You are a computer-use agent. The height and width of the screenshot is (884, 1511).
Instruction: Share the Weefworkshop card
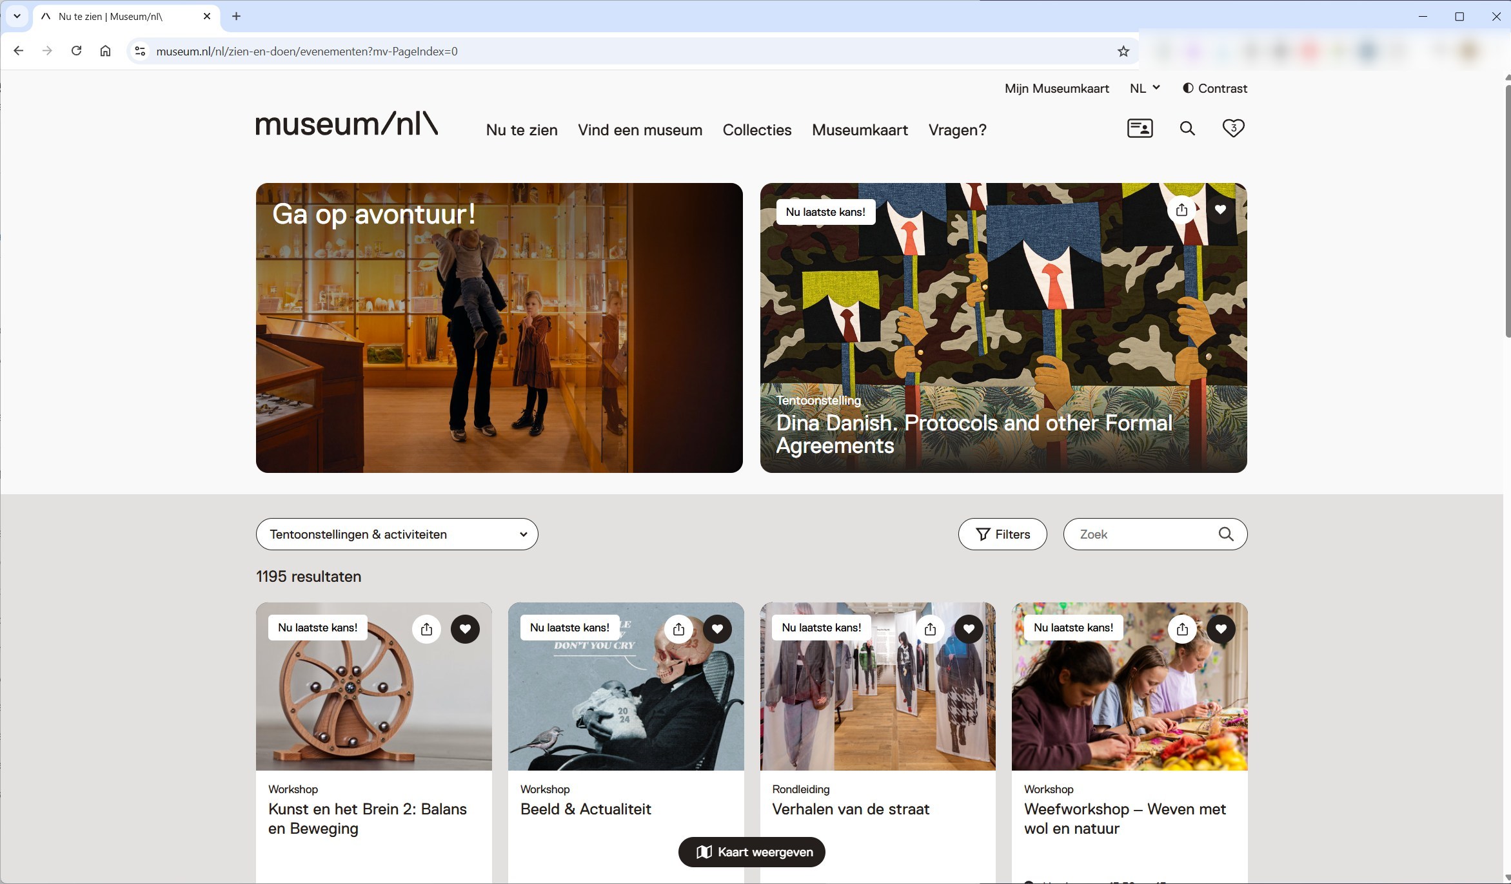(x=1182, y=629)
